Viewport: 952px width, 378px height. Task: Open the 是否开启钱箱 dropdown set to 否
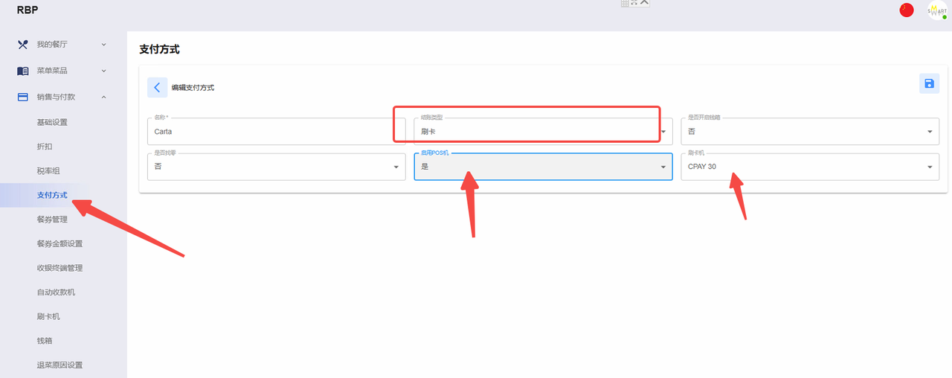[x=810, y=131]
